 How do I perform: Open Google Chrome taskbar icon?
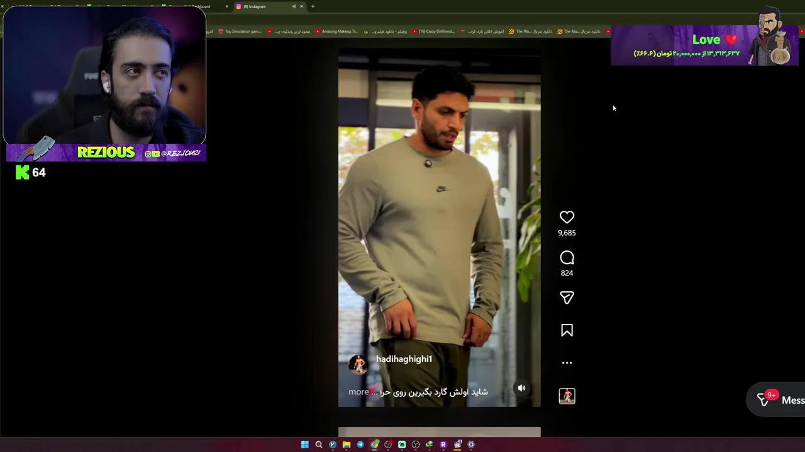(374, 444)
